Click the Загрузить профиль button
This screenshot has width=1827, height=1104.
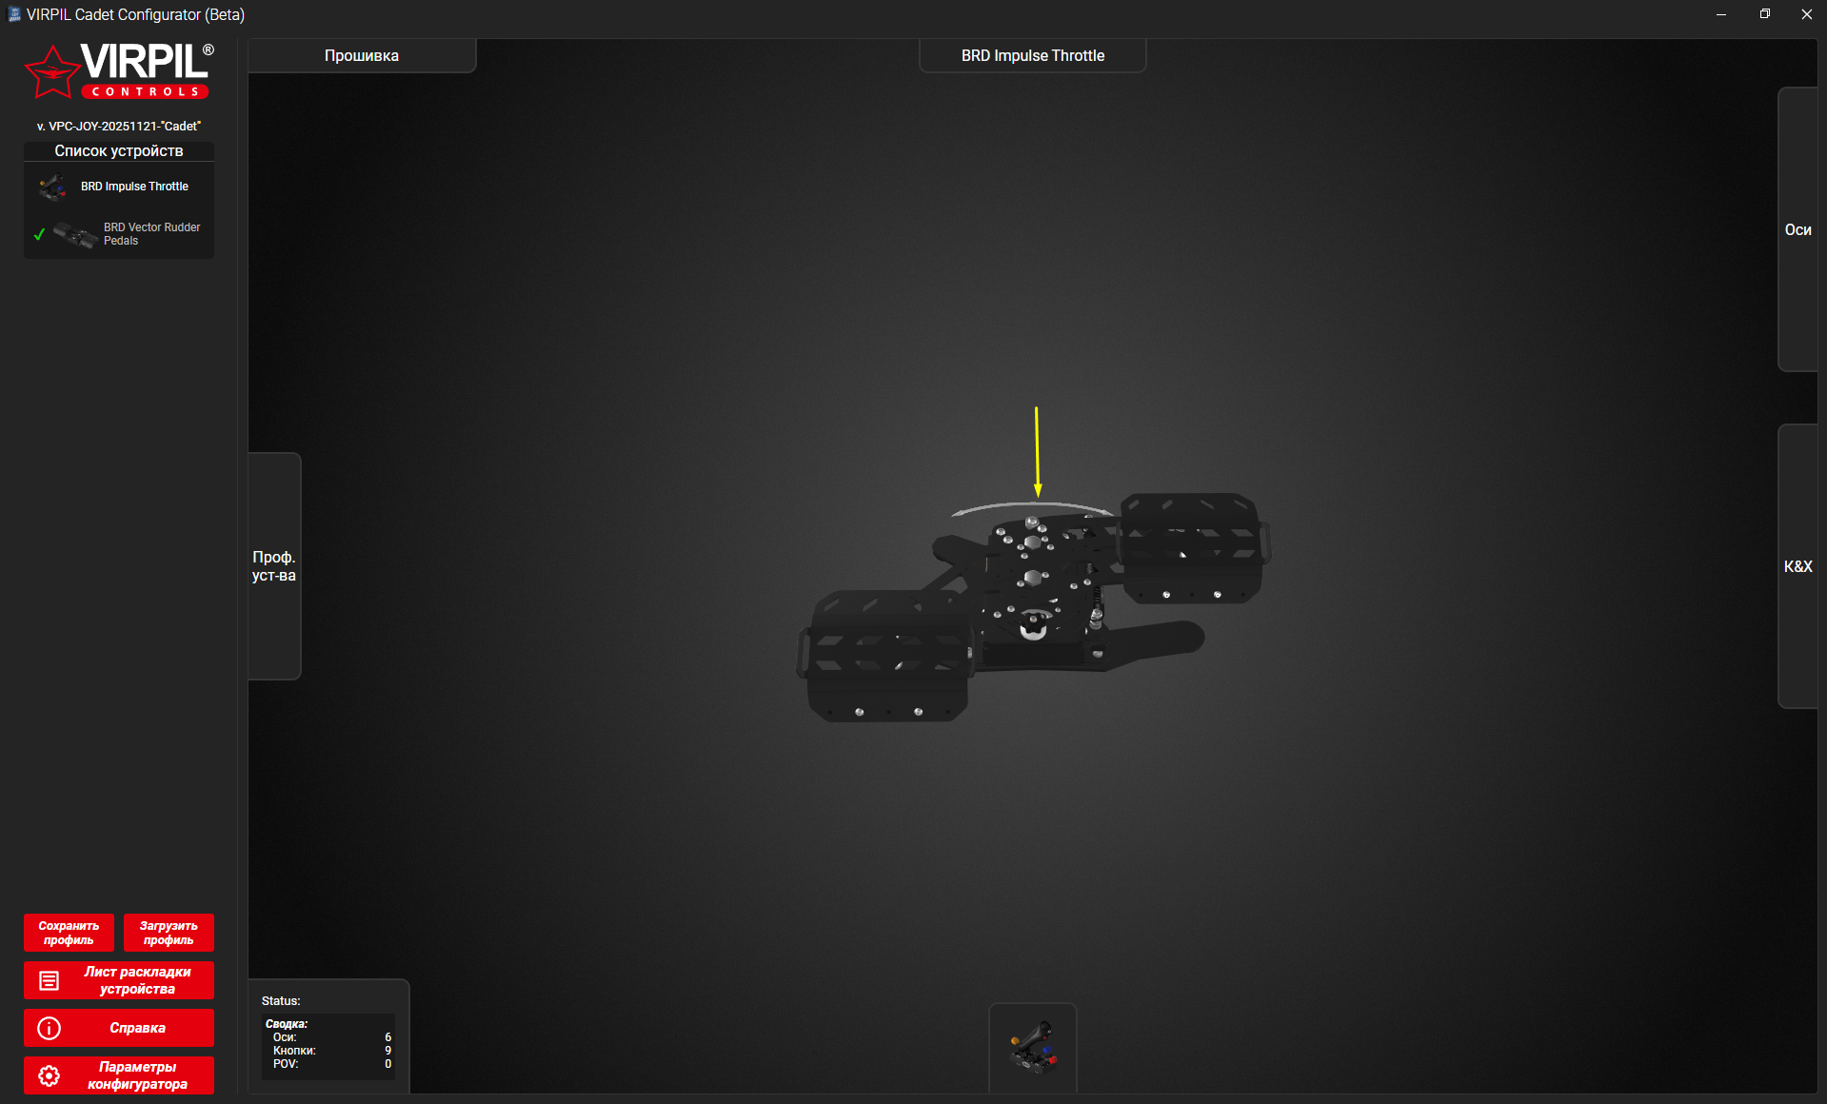pyautogui.click(x=169, y=933)
